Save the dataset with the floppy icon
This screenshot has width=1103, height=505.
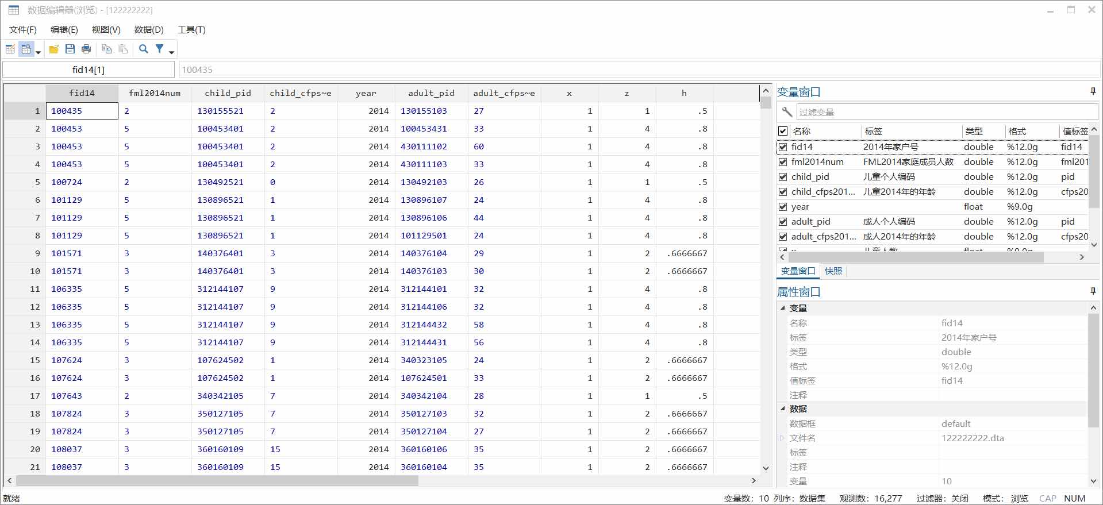[x=70, y=49]
